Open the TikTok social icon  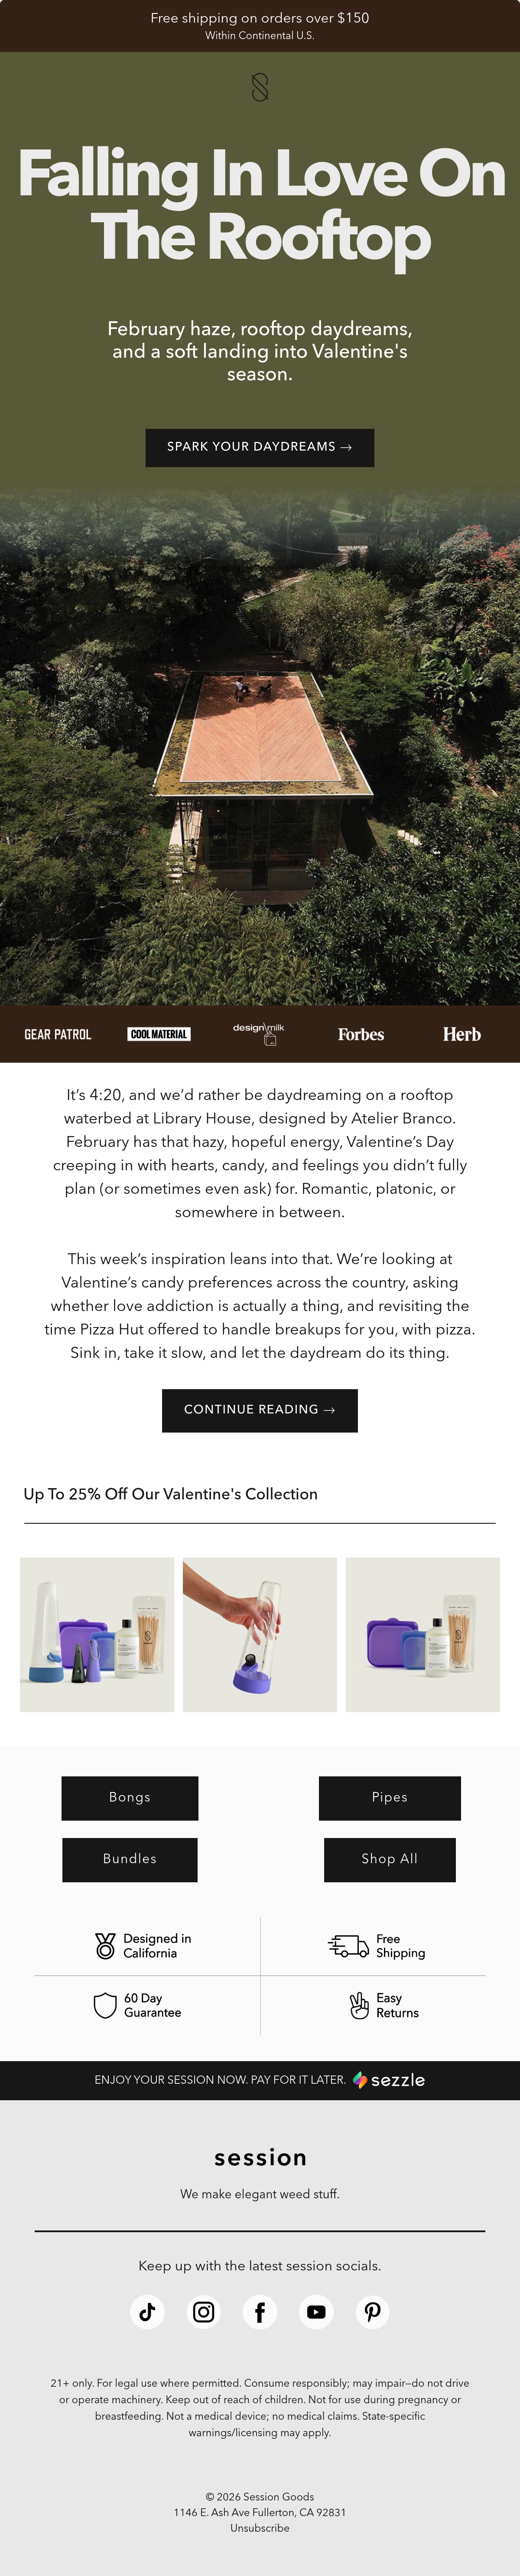click(x=147, y=2312)
